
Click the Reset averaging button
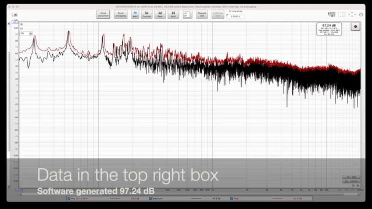(x=120, y=15)
